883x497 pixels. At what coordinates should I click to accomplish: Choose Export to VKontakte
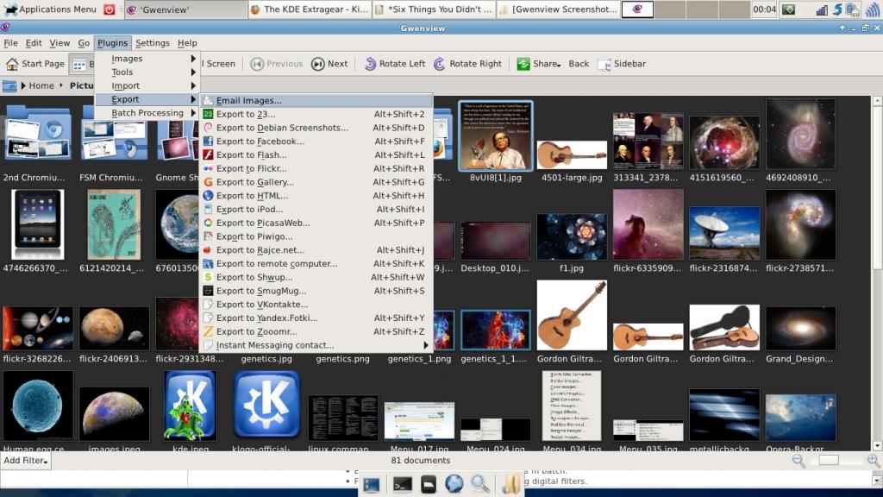coord(316,305)
